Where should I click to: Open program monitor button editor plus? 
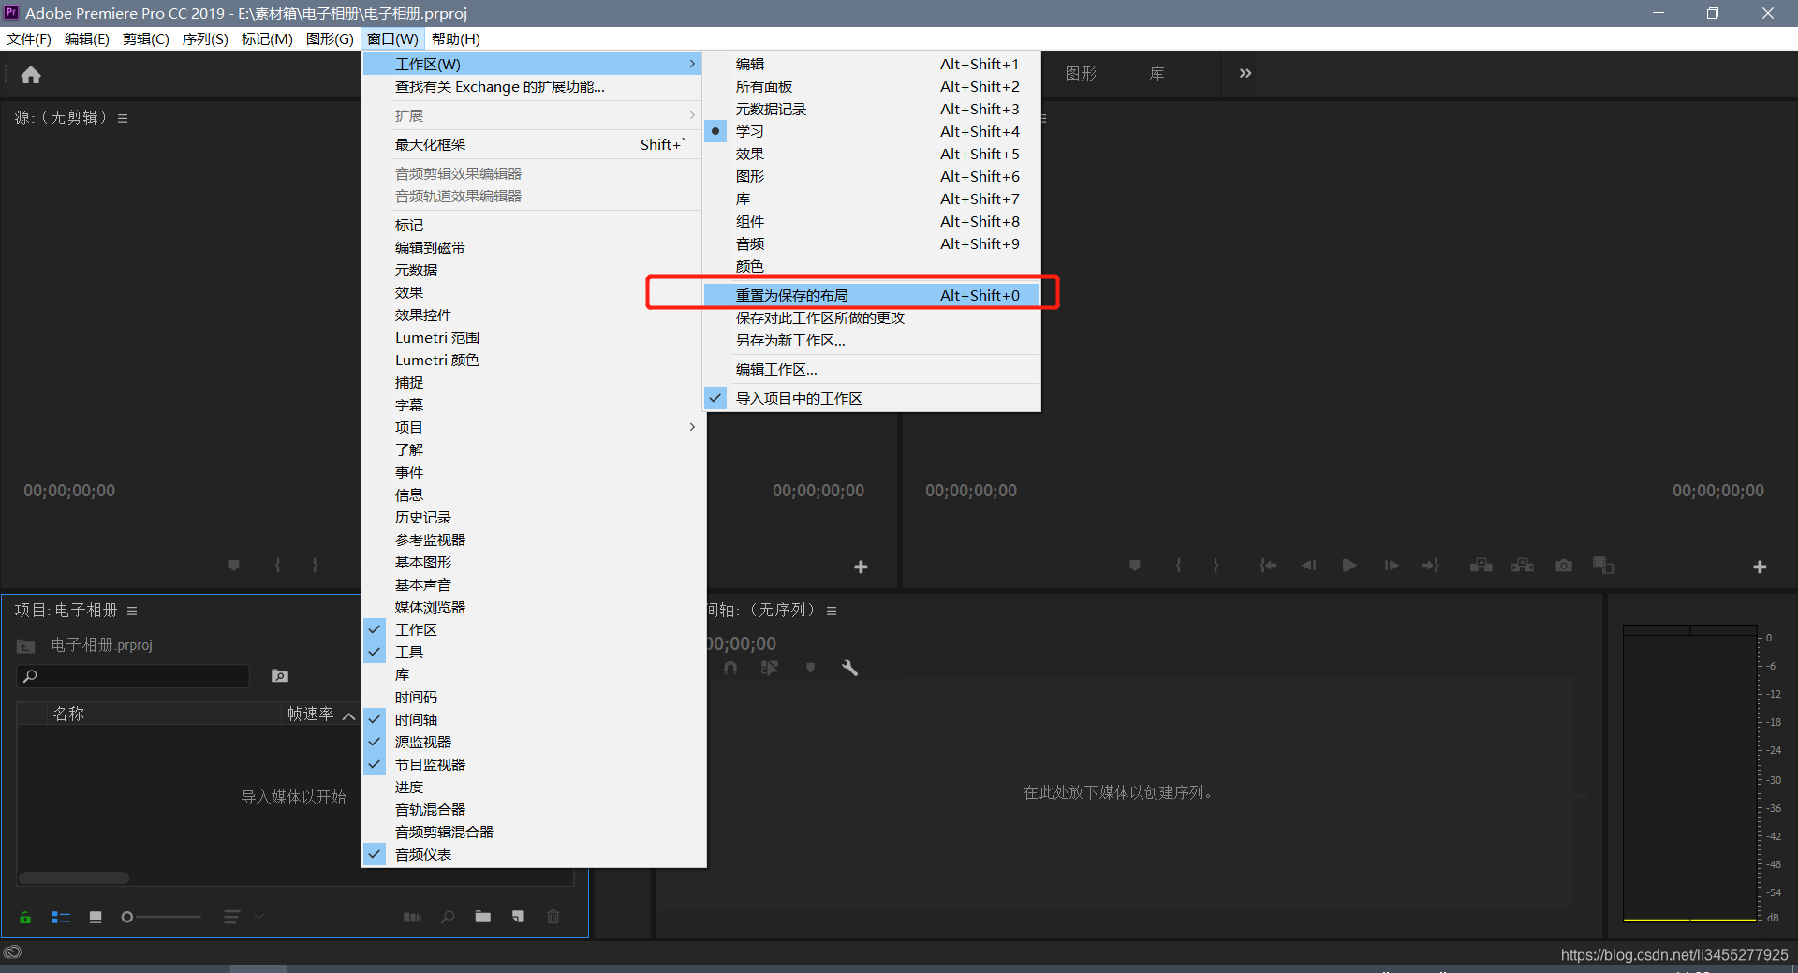pyautogui.click(x=1760, y=568)
